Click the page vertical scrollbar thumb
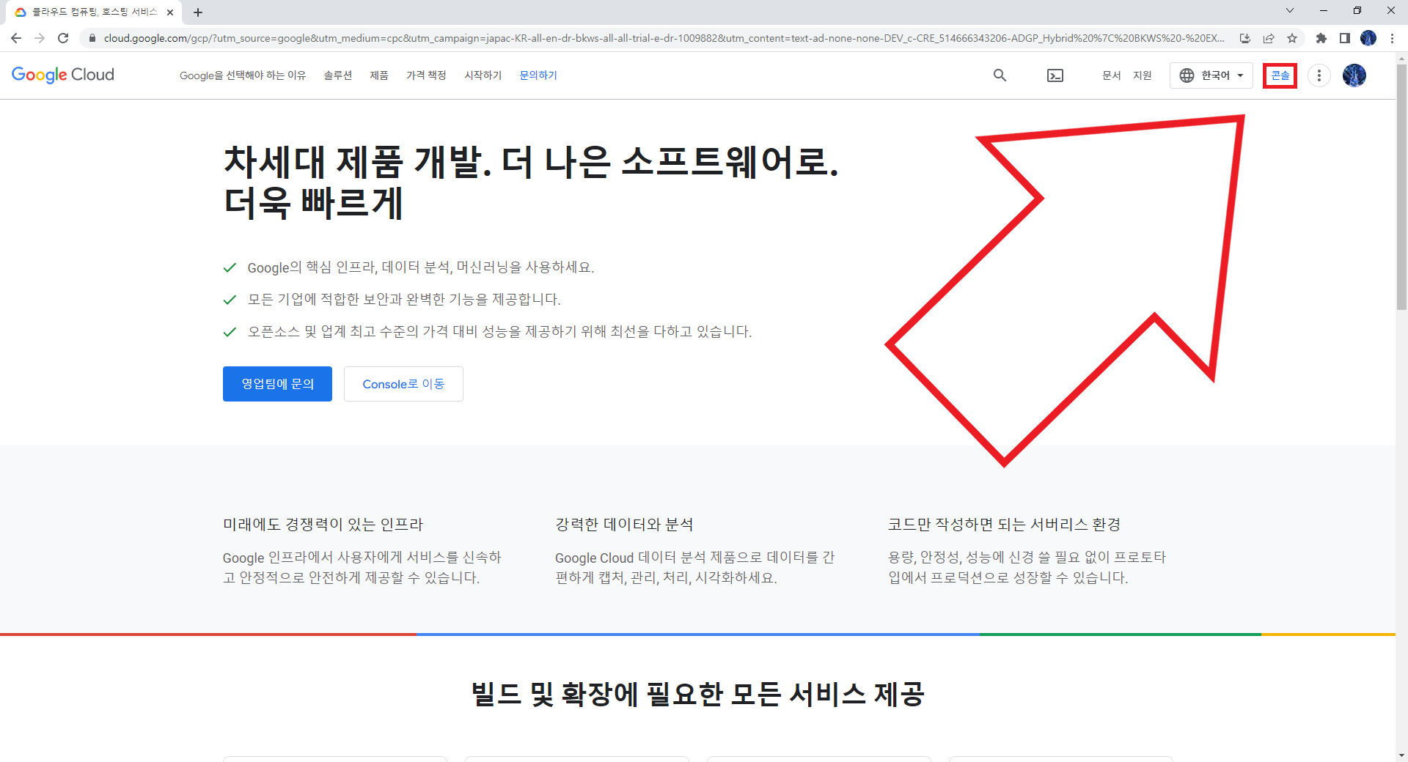1408x762 pixels. (1401, 188)
